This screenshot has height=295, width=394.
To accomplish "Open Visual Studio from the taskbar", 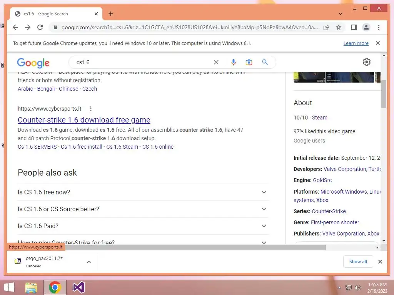I will (x=78, y=287).
